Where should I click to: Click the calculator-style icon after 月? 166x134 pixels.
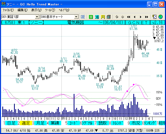(x=108, y=17)
